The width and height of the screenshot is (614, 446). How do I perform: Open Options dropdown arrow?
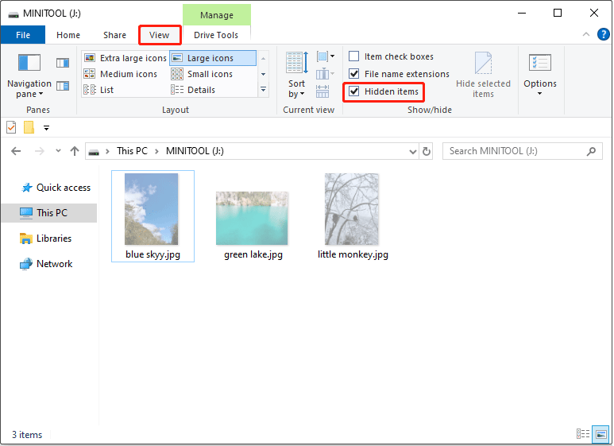tap(539, 94)
